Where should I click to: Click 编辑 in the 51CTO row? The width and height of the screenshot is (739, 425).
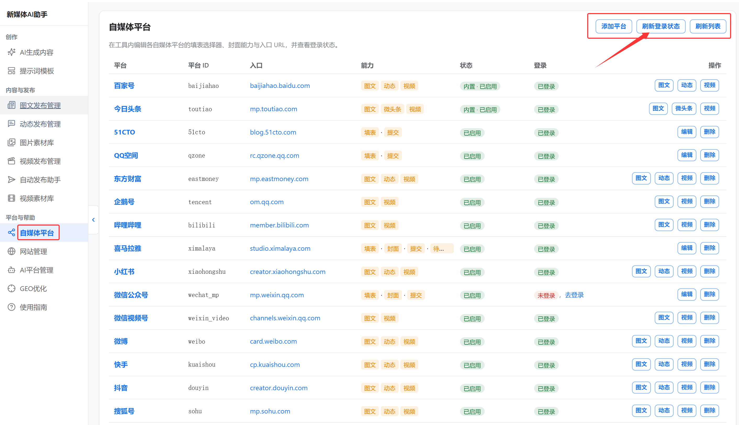tap(686, 132)
